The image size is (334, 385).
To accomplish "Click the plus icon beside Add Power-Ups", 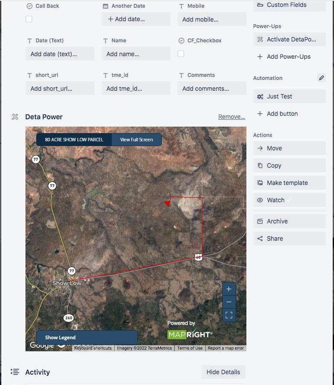I will click(260, 57).
